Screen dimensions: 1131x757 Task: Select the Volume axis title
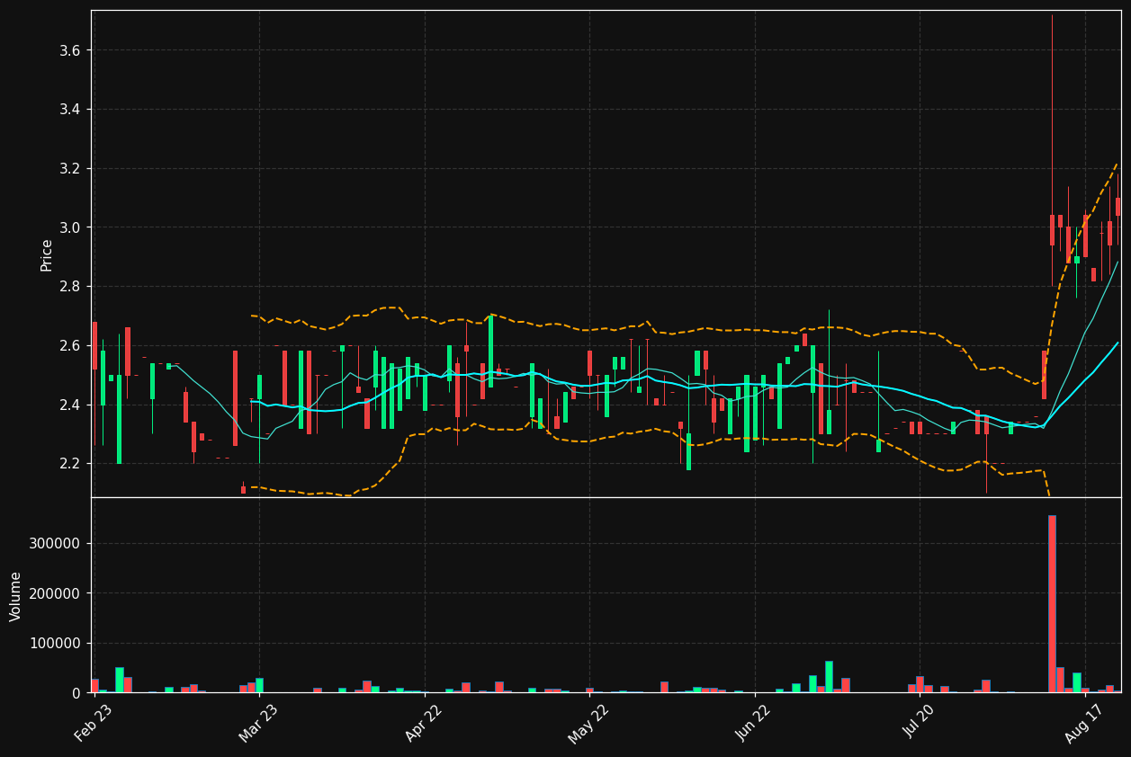click(16, 596)
